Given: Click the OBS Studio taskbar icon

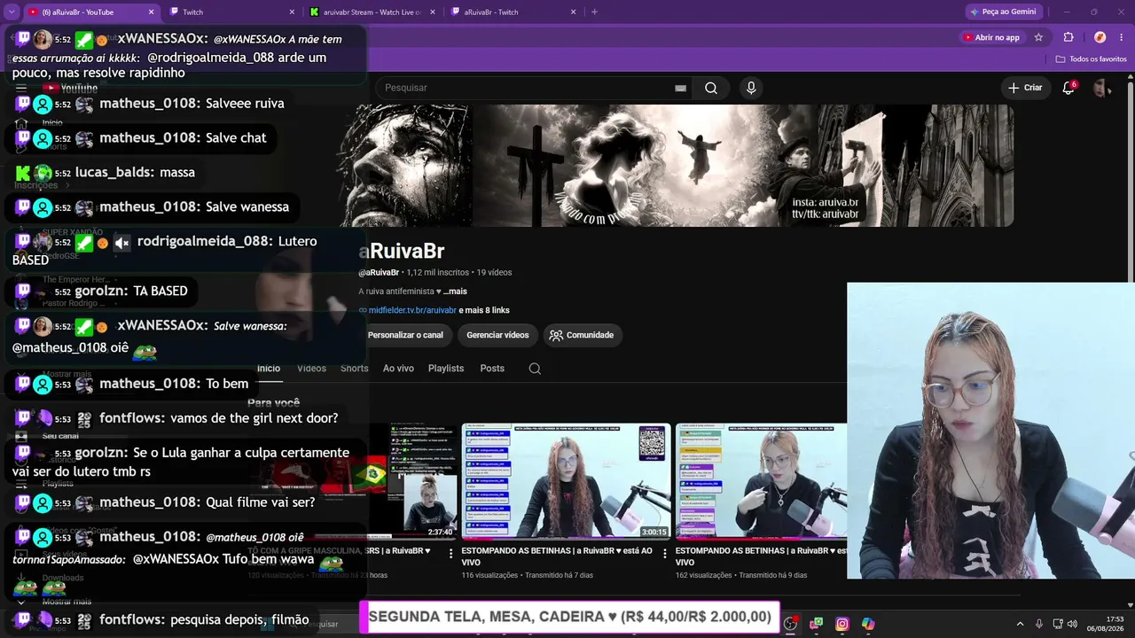Looking at the screenshot, I should click(x=790, y=624).
